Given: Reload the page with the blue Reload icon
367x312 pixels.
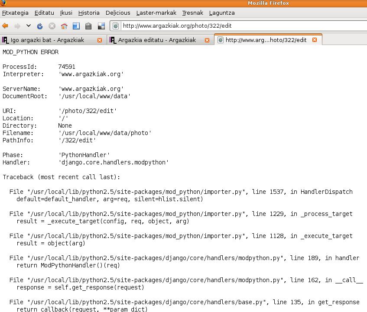Looking at the screenshot, I should [40, 26].
